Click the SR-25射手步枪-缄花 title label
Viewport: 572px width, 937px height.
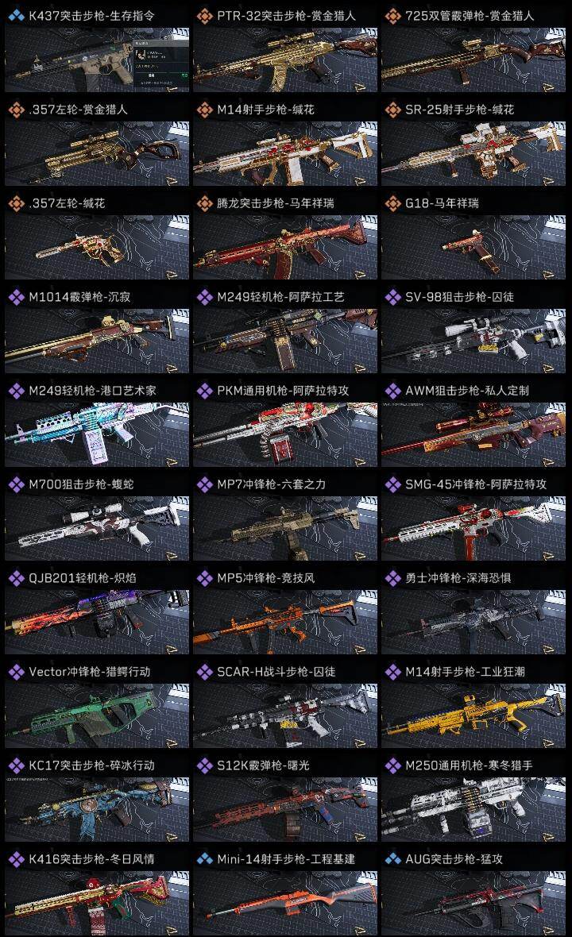pyautogui.click(x=460, y=110)
